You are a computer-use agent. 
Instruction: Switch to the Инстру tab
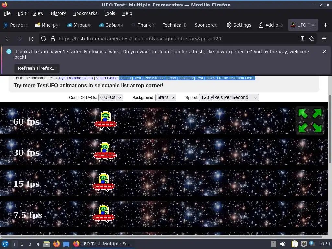point(48,25)
